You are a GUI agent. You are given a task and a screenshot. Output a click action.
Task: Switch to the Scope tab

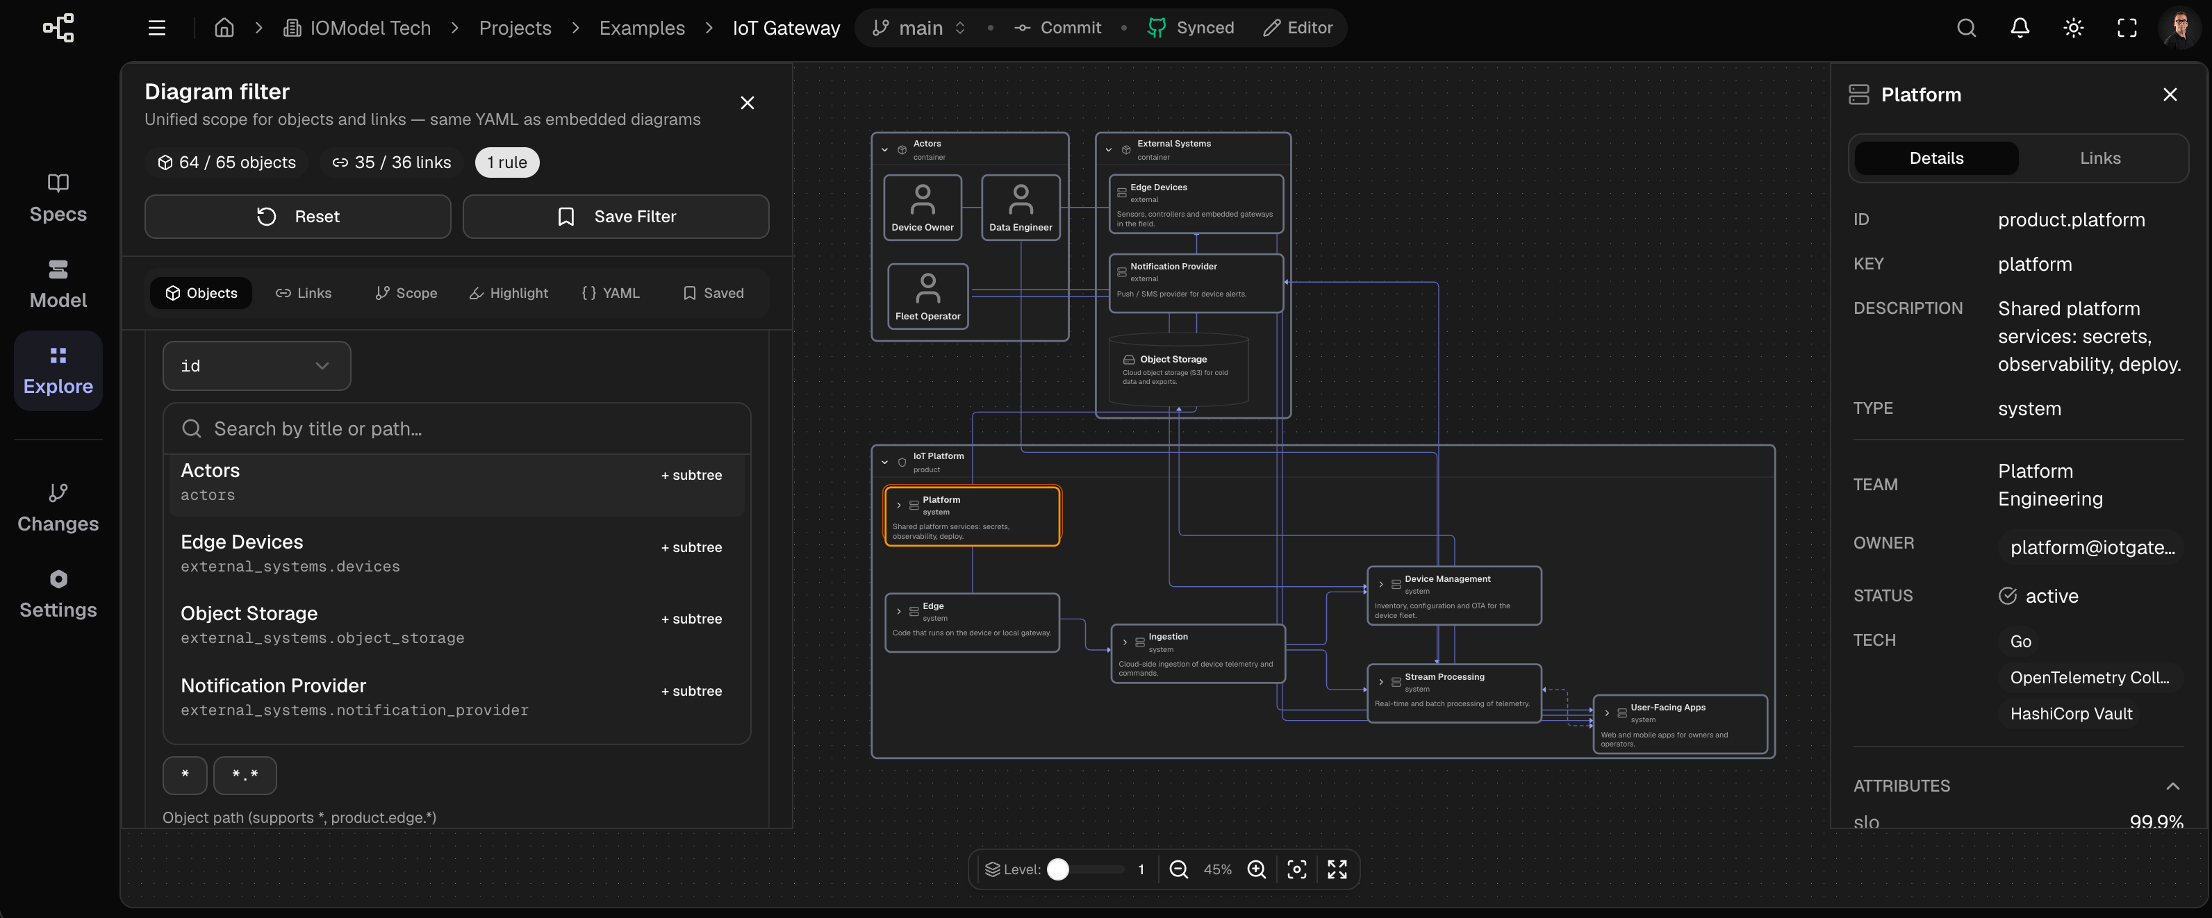pos(406,292)
